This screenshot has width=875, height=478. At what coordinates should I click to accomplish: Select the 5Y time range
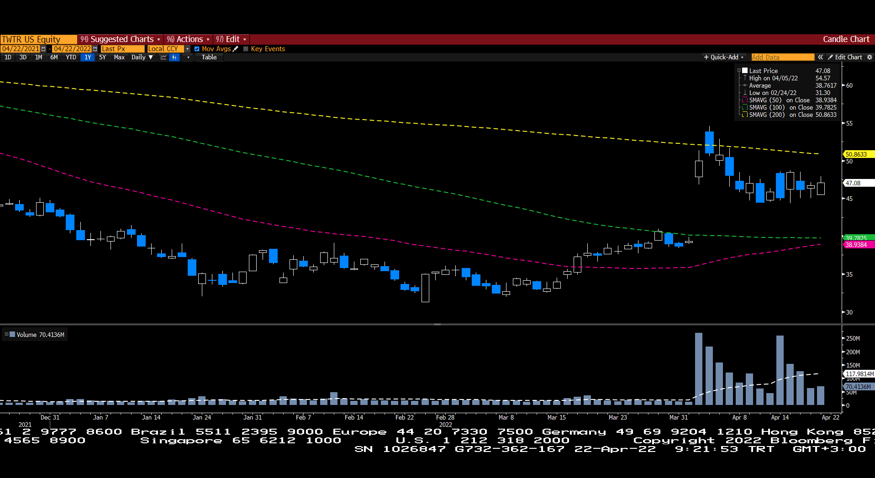[102, 58]
